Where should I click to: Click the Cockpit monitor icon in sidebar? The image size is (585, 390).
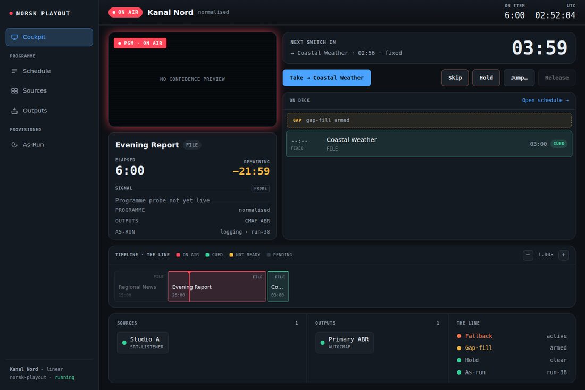[x=14, y=37]
